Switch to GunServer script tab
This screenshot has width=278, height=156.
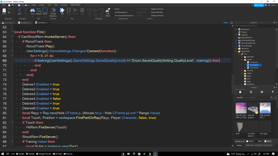click(x=25, y=23)
